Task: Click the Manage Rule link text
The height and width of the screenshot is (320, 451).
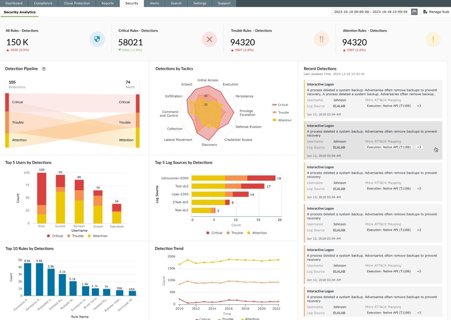Action: (x=439, y=12)
